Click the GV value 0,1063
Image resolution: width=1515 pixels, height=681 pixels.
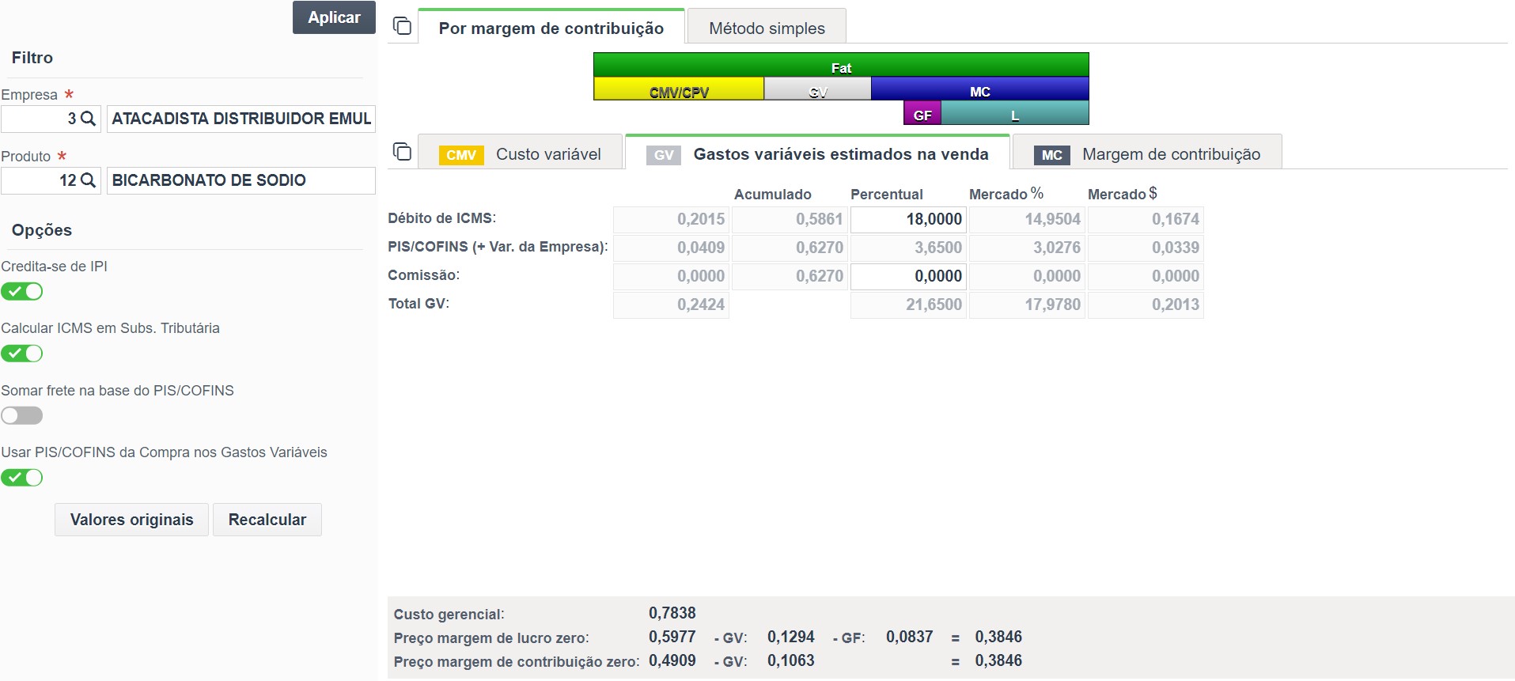(x=791, y=660)
